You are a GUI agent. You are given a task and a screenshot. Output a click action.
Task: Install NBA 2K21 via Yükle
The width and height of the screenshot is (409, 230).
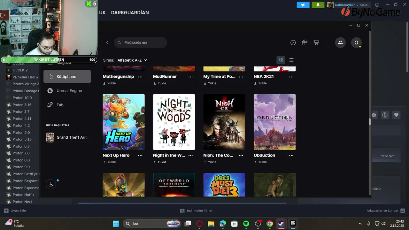tap(260, 83)
